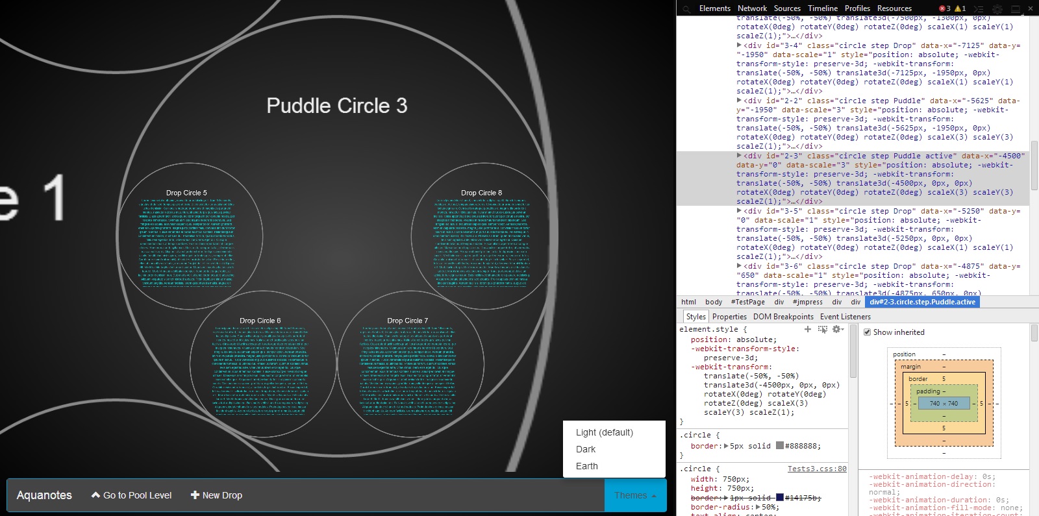Viewport: 1039px width, 516px height.
Task: Expand the div id="3-5" Drop node
Action: click(x=739, y=211)
